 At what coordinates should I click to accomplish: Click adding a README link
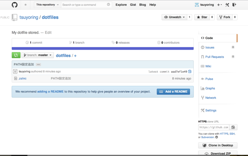(x=50, y=92)
